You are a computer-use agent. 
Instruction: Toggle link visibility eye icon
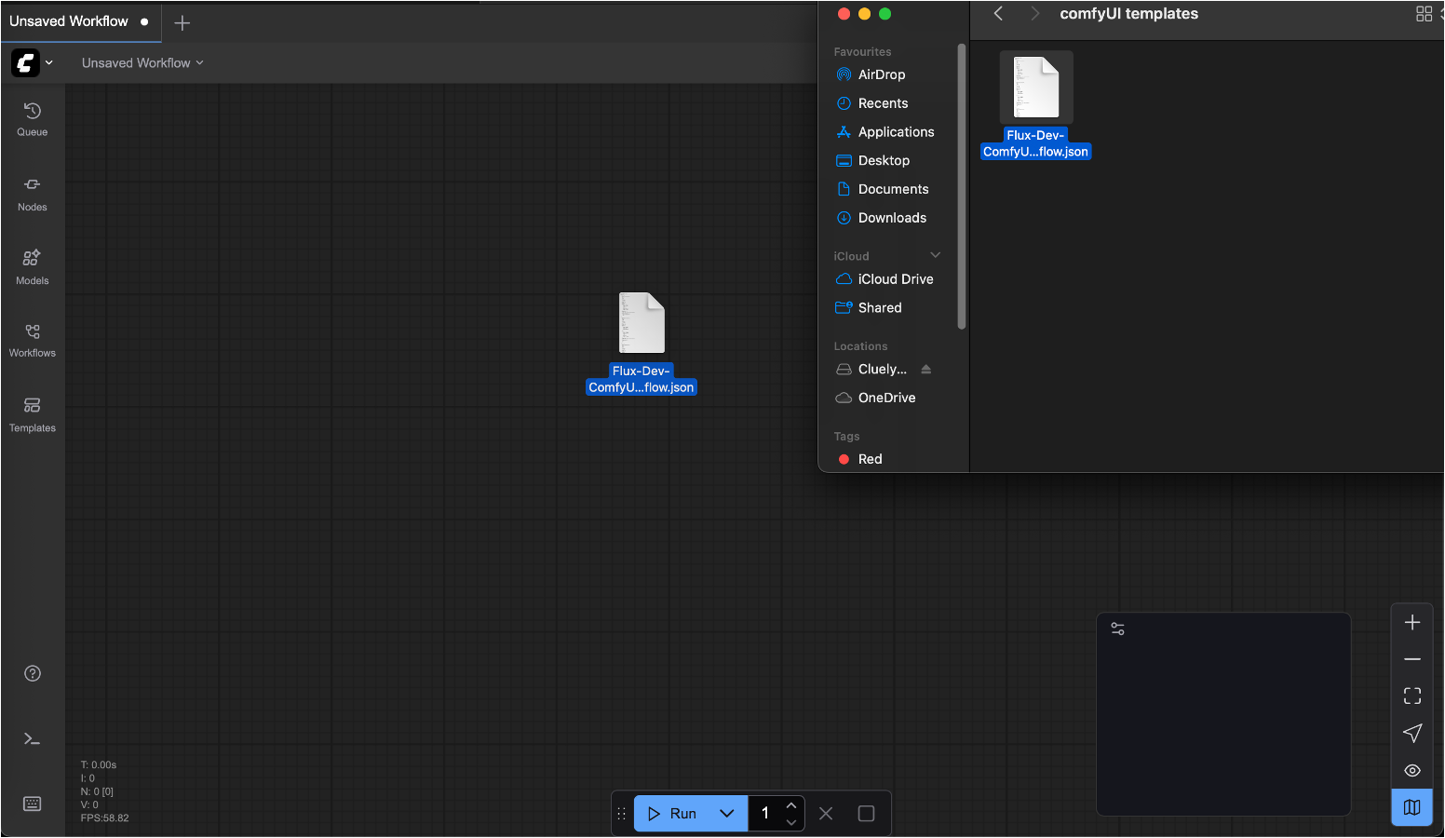pyautogui.click(x=1412, y=770)
